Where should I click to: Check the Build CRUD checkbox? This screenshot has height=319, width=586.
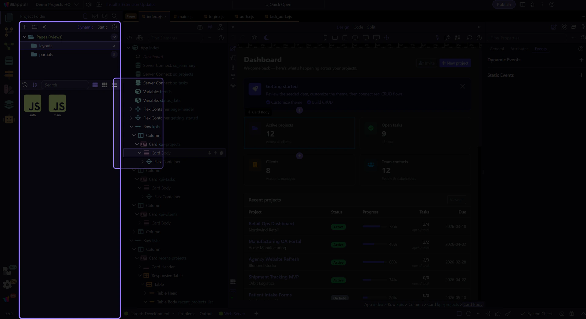309,102
